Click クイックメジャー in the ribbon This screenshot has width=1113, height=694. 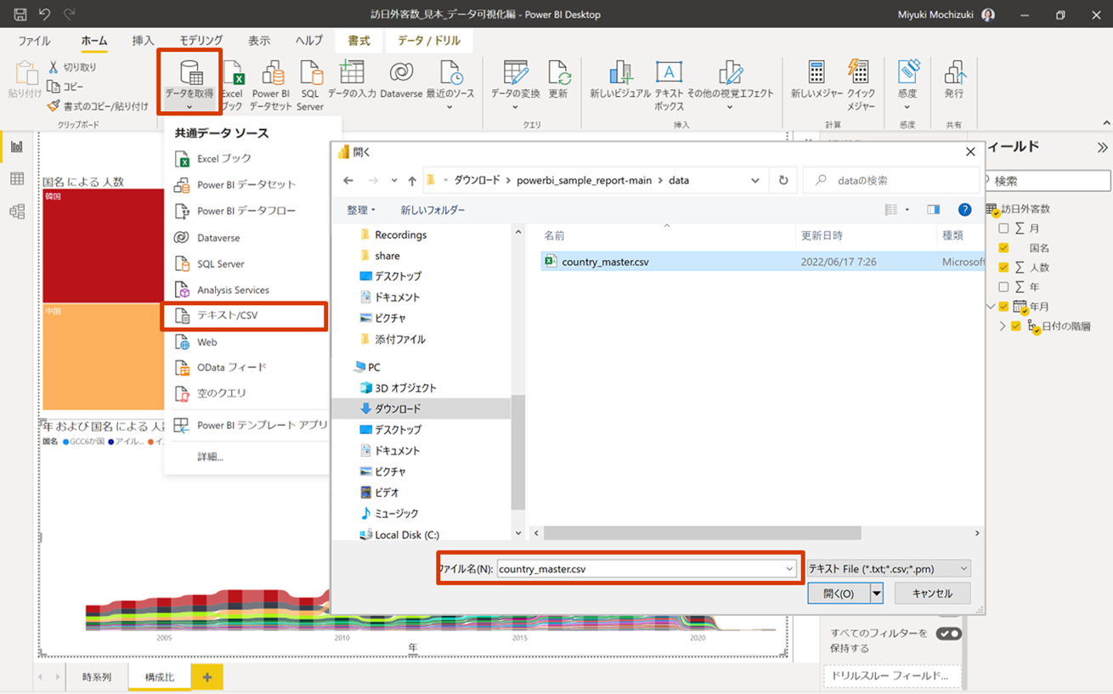click(x=860, y=85)
